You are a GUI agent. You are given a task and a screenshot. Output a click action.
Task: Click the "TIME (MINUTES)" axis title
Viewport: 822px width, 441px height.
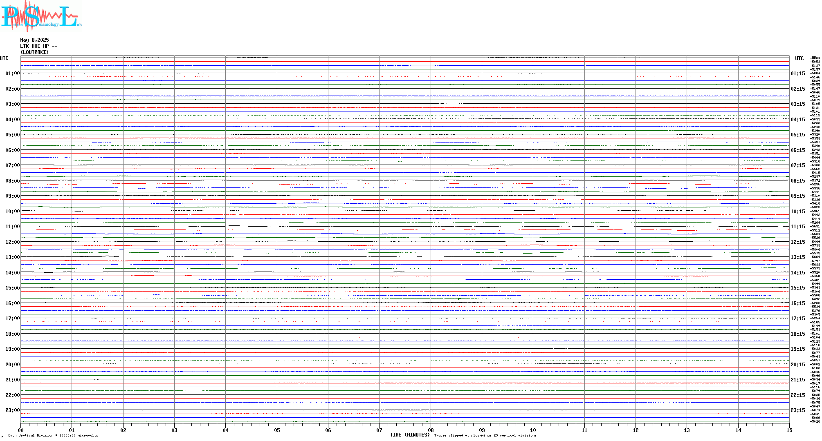pos(410,435)
